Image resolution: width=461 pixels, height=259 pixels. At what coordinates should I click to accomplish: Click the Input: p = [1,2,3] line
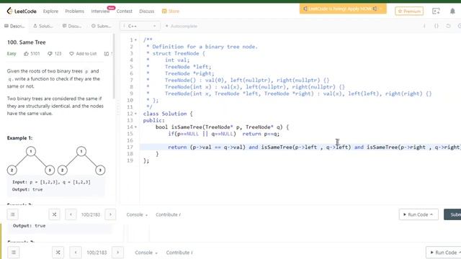(x=51, y=182)
